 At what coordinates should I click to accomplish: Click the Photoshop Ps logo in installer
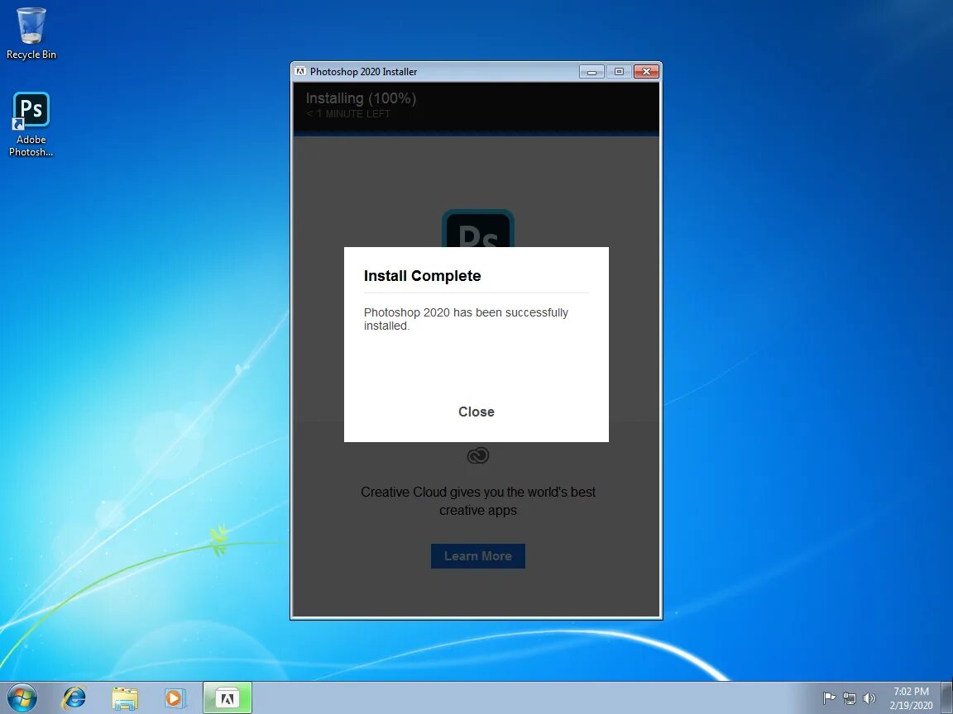(477, 228)
